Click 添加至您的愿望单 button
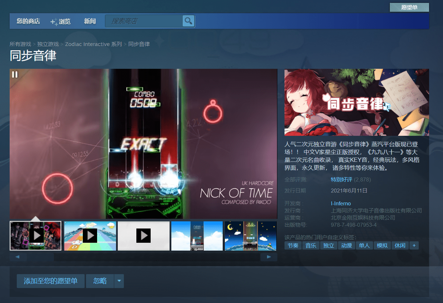The image size is (443, 303). [51, 281]
